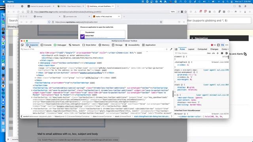The width and height of the screenshot is (253, 142).
Task: Open the Nightly menu in menu bar
Action: pos(11,2)
